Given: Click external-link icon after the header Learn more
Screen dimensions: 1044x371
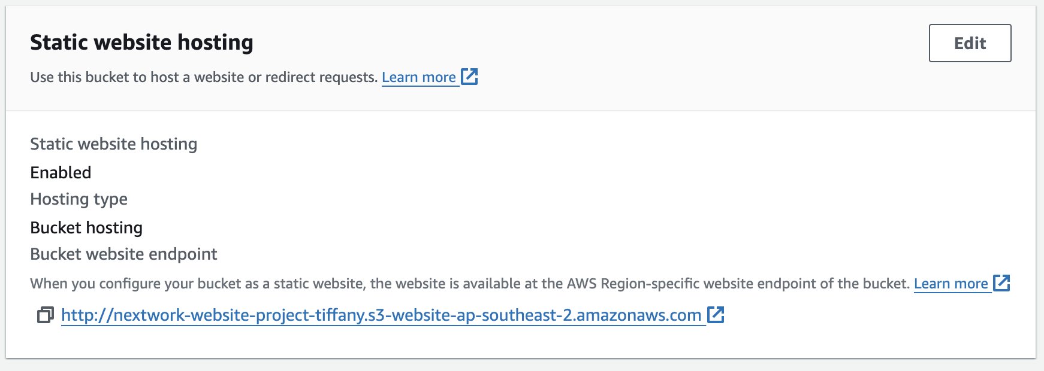Looking at the screenshot, I should 469,77.
